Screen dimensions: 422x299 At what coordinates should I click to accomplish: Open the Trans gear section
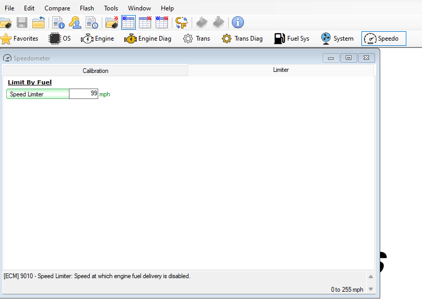(x=196, y=39)
